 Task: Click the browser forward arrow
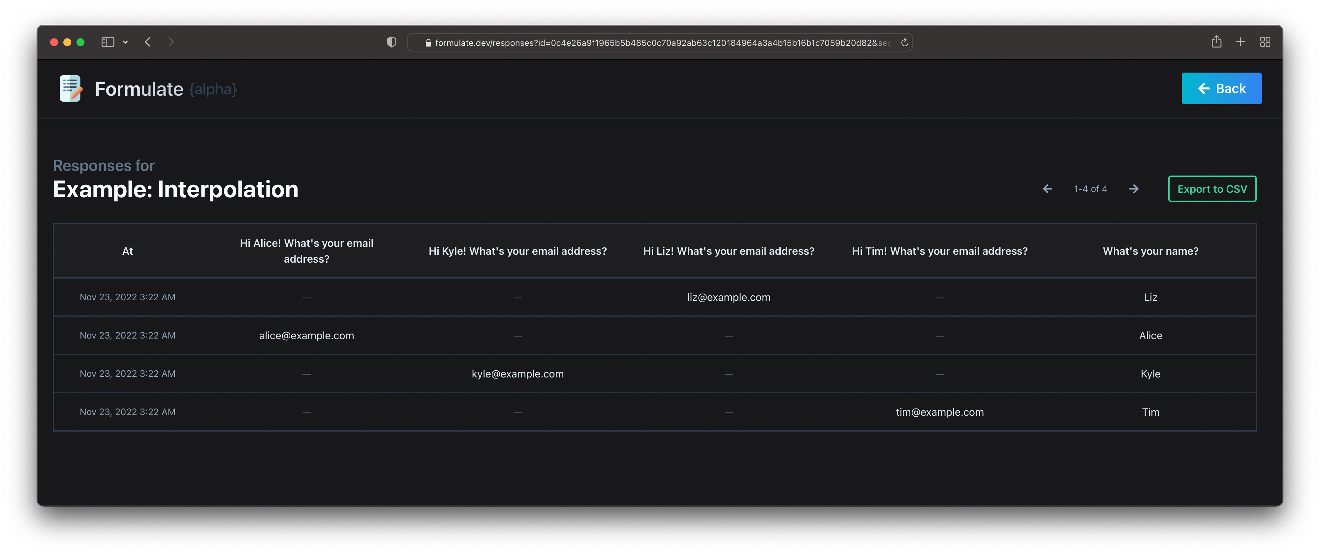pyautogui.click(x=171, y=42)
